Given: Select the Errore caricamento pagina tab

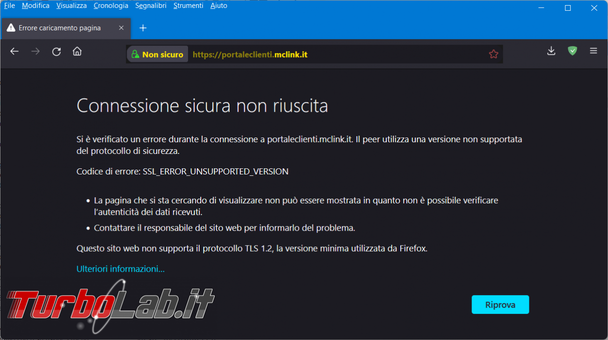Looking at the screenshot, I should point(65,28).
